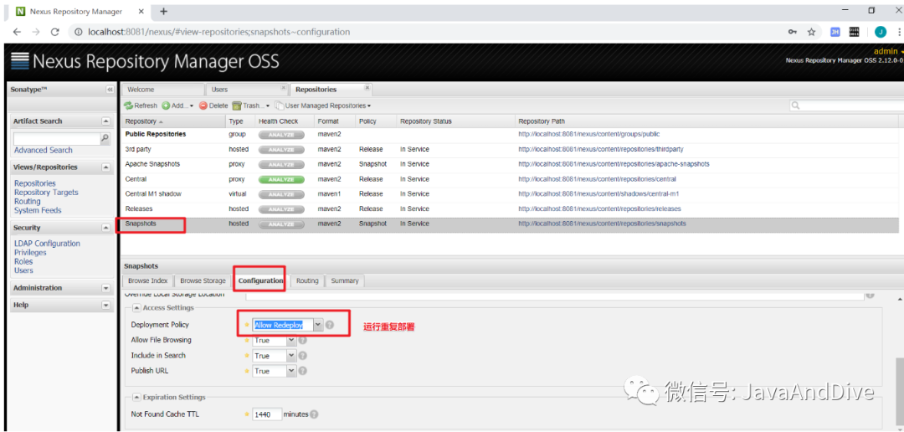Open the Allow File Browsing dropdown

pos(291,340)
